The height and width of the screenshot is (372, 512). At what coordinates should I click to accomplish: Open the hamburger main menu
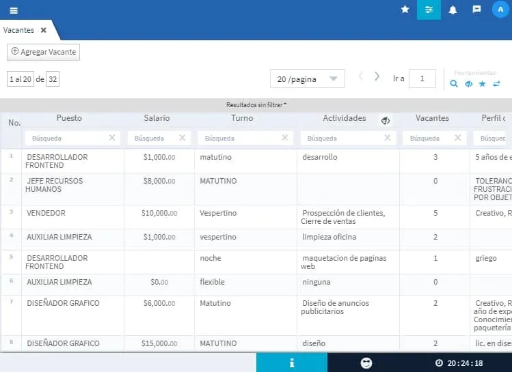click(14, 10)
